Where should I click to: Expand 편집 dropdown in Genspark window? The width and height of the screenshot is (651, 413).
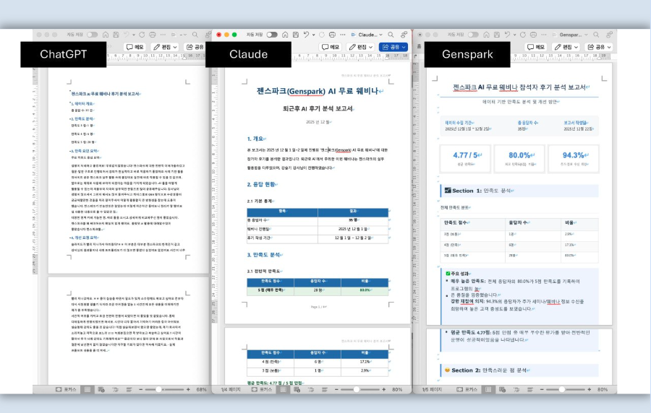569,47
